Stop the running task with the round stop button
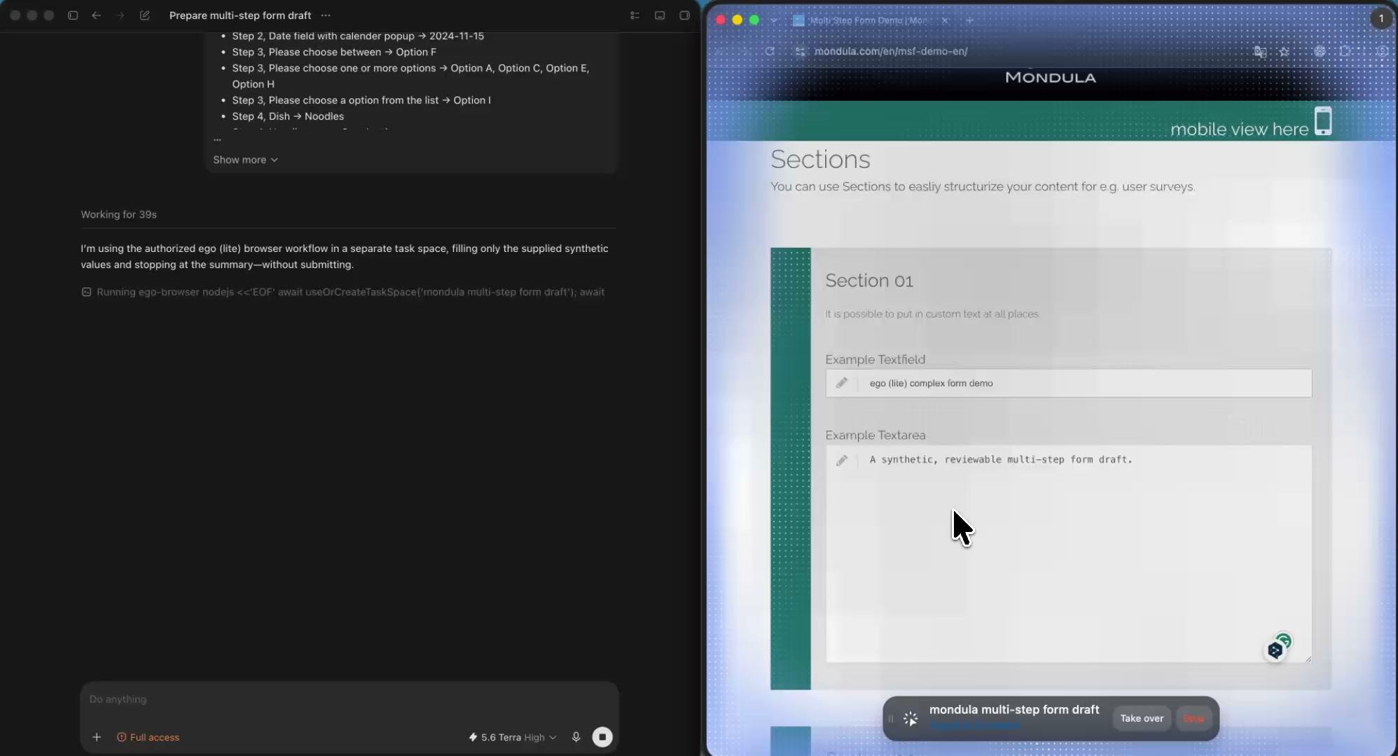Screen dimensions: 1398x756 pos(602,737)
